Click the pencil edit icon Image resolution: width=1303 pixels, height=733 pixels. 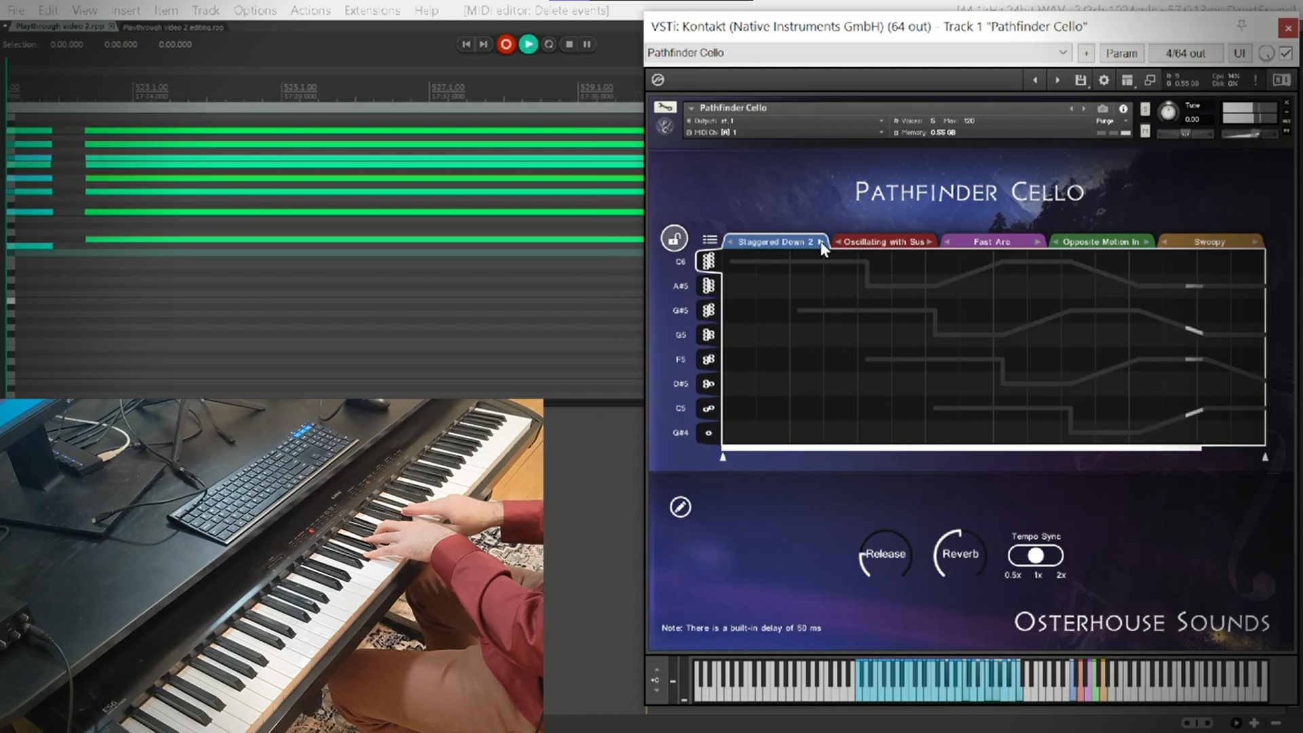[x=680, y=507]
